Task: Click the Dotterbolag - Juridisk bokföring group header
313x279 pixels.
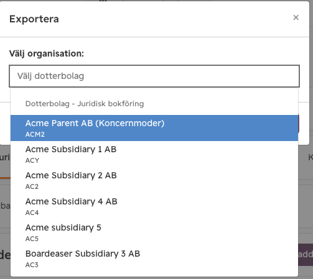Action: pyautogui.click(x=85, y=104)
